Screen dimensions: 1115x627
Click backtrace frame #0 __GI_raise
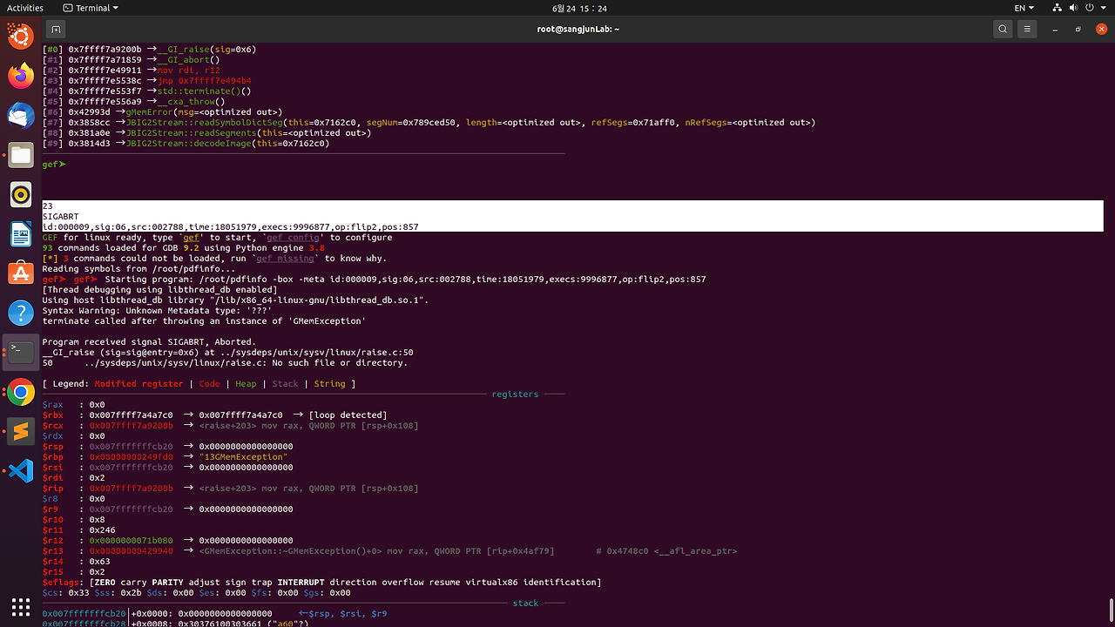tap(149, 50)
